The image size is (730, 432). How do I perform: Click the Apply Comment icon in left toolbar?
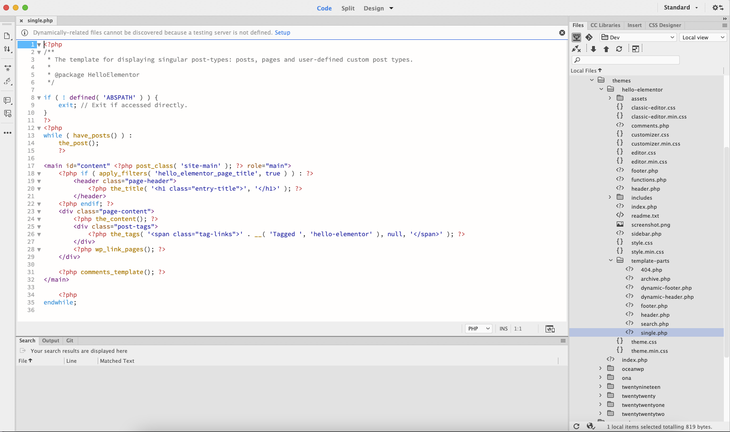coord(8,101)
